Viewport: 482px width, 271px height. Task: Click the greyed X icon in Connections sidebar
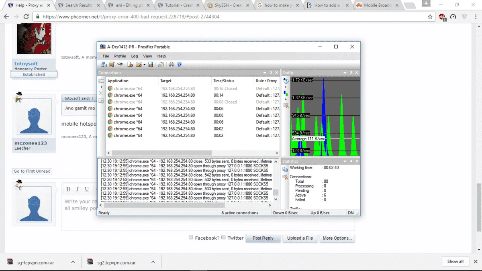click(101, 93)
